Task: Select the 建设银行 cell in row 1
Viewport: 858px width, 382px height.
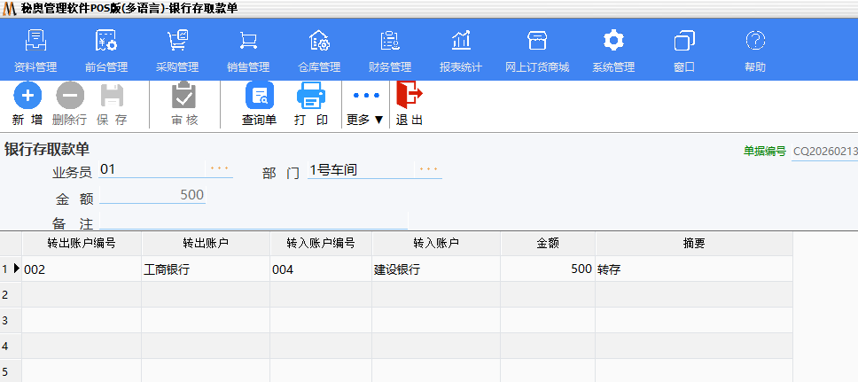Action: click(436, 269)
